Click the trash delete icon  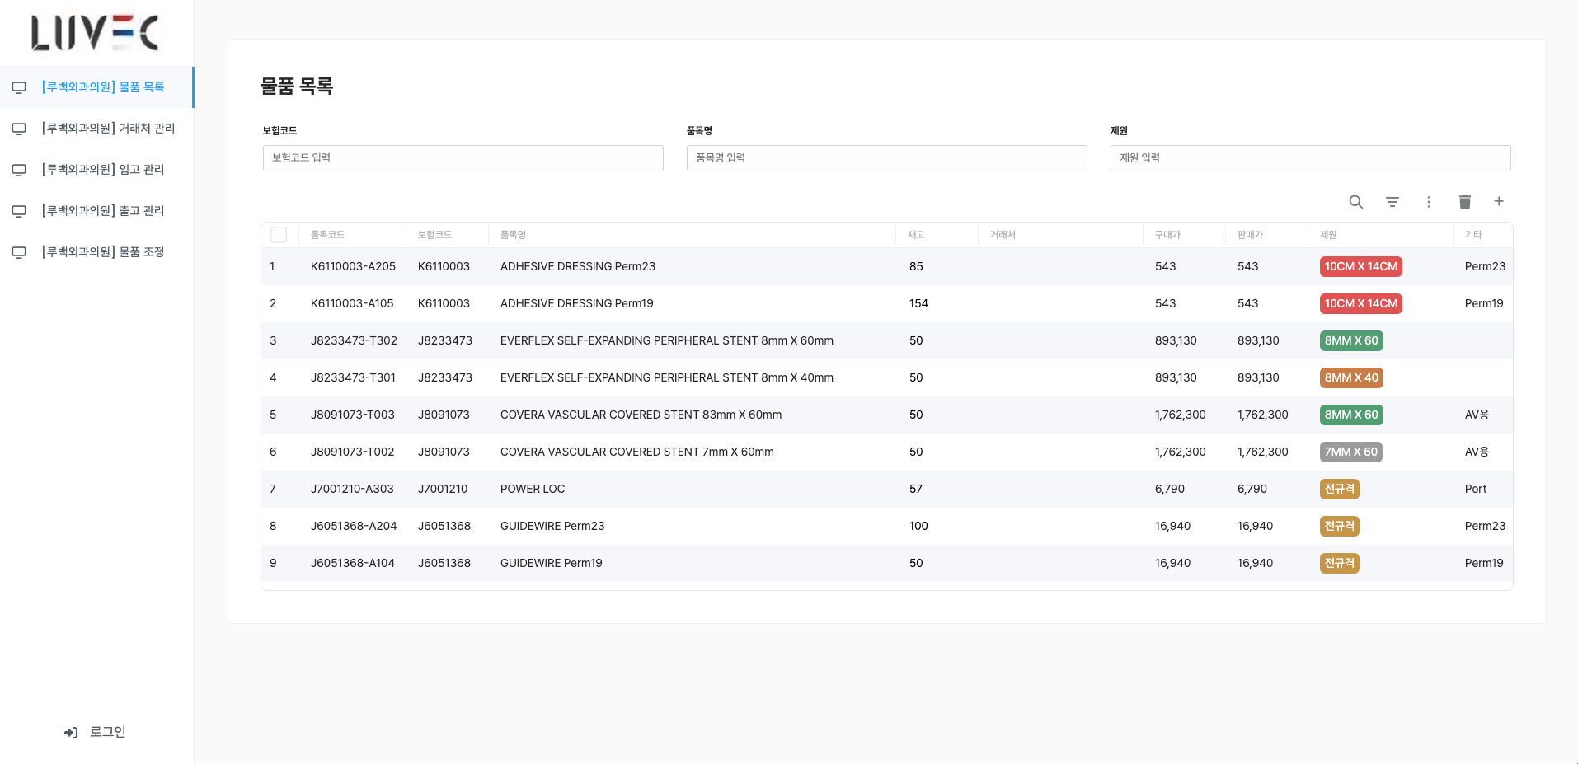[1464, 202]
